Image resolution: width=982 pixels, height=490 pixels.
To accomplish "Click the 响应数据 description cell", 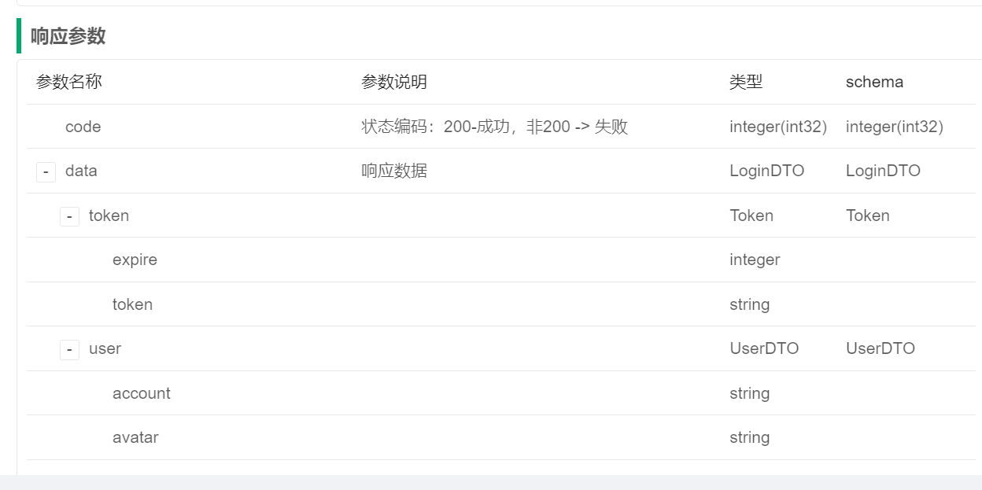I will point(394,171).
